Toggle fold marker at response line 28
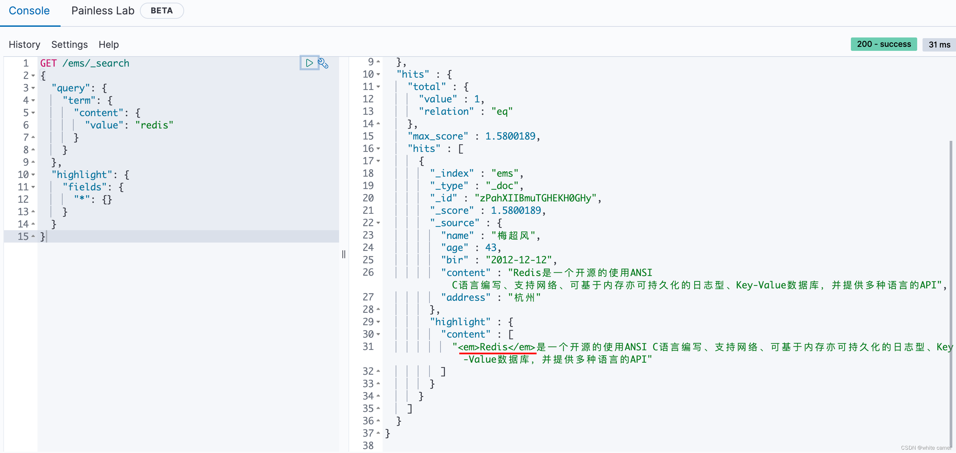The width and height of the screenshot is (956, 453). [378, 309]
